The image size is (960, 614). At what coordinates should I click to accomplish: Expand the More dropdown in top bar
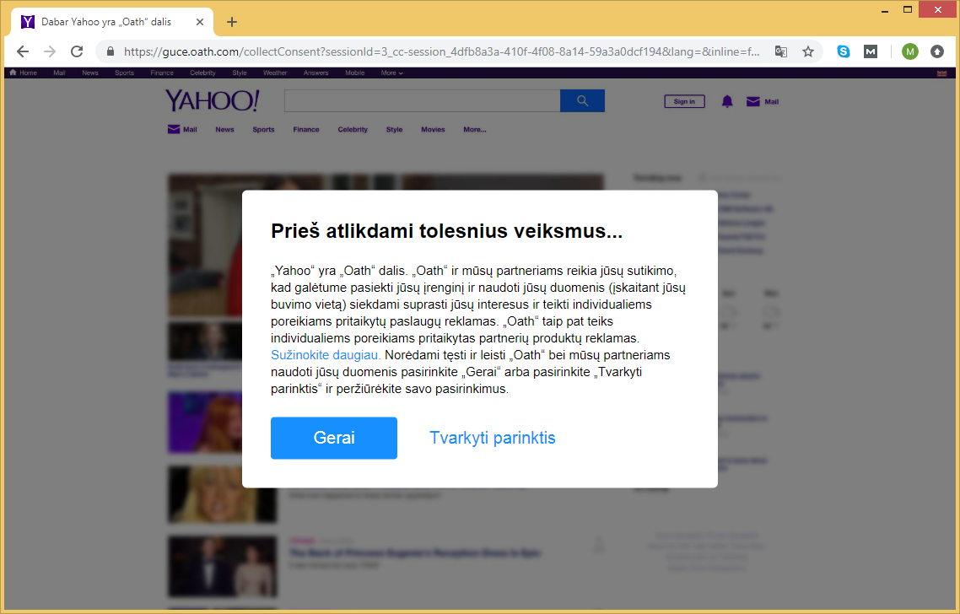click(x=391, y=73)
